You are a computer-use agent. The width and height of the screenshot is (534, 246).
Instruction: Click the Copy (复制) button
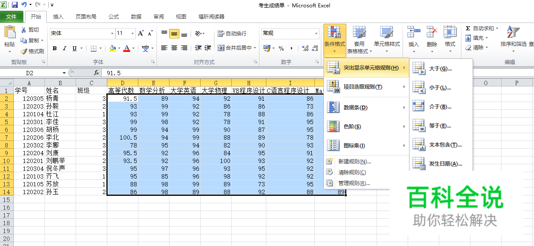click(30, 40)
